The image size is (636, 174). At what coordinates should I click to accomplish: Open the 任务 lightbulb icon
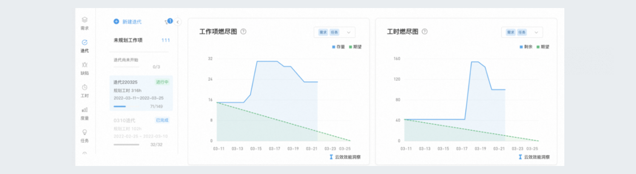[85, 136]
